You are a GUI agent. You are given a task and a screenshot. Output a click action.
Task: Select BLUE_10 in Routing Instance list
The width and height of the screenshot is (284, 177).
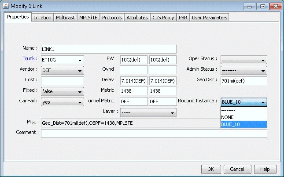click(x=244, y=124)
